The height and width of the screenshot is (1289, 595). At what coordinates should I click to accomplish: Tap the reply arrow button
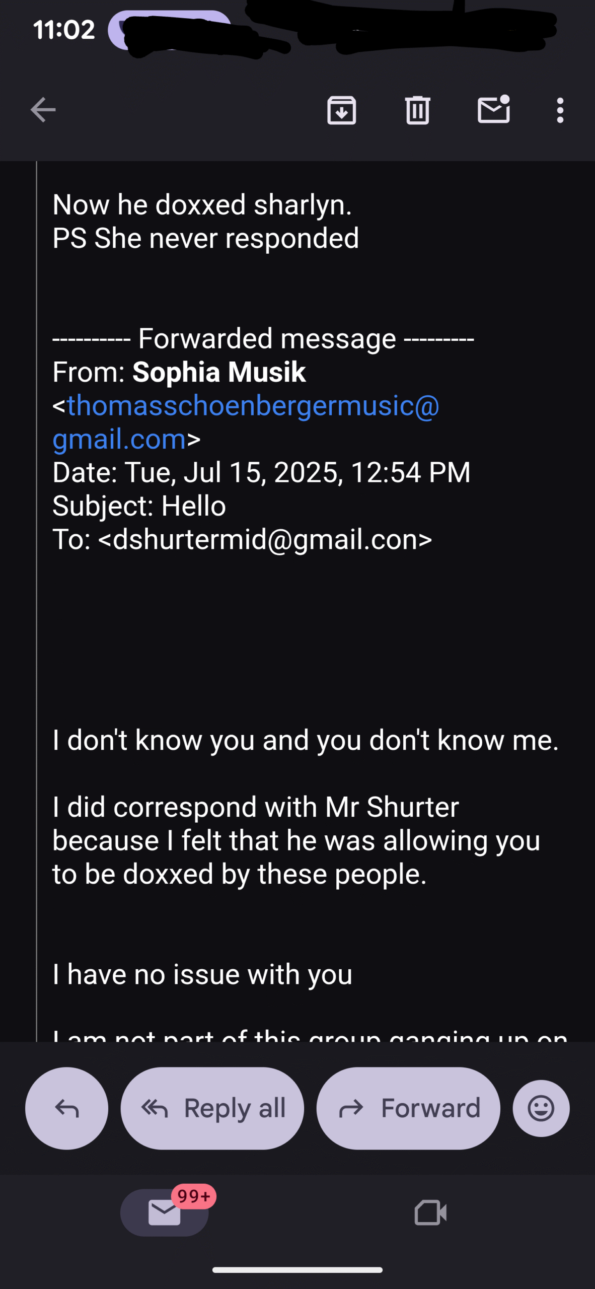[66, 1108]
